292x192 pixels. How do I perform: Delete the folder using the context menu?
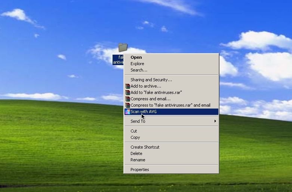click(136, 153)
